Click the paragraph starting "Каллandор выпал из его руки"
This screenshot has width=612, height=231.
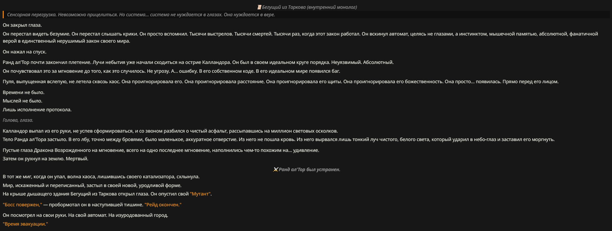click(x=170, y=131)
